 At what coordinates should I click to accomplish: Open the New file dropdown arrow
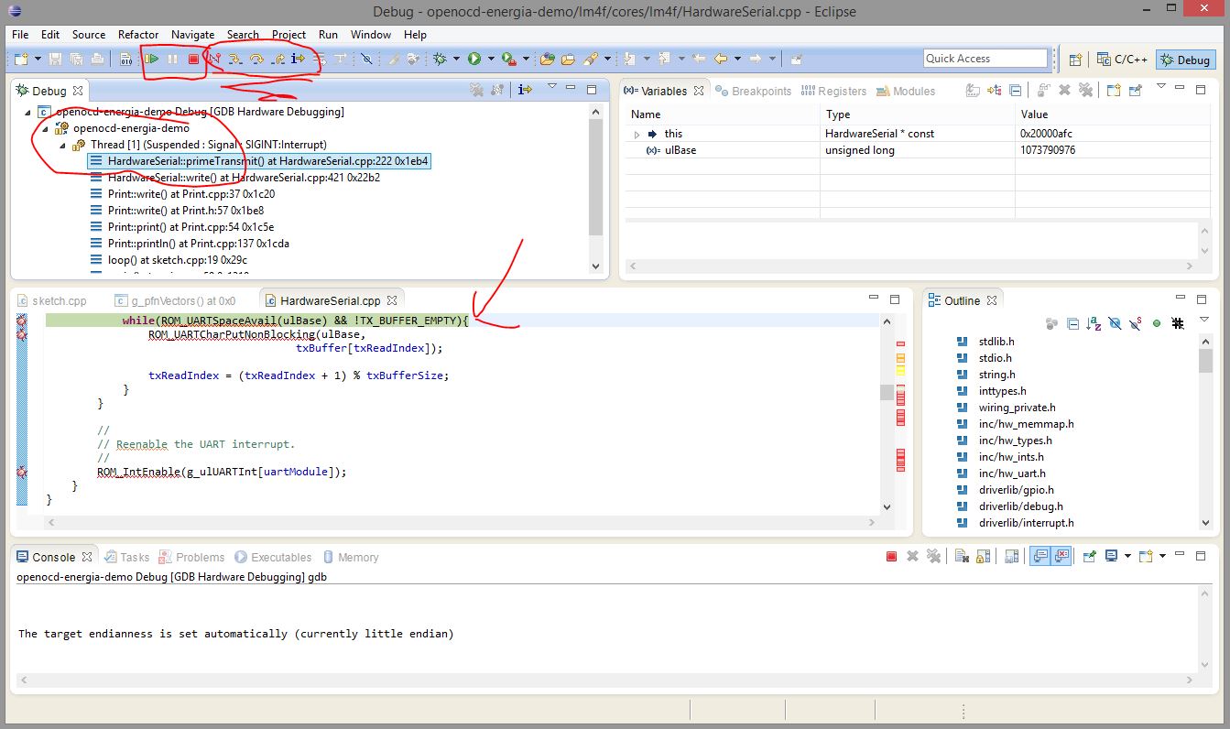[38, 59]
